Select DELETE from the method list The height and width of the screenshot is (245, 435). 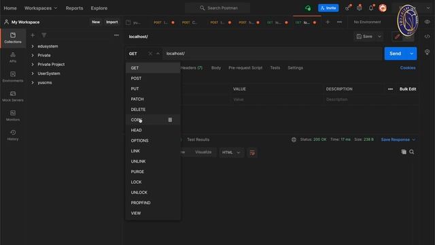pyautogui.click(x=153, y=110)
